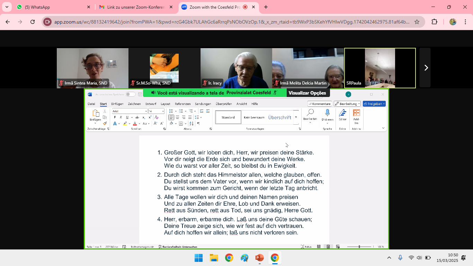Bookmark this page with star icon

click(x=417, y=22)
